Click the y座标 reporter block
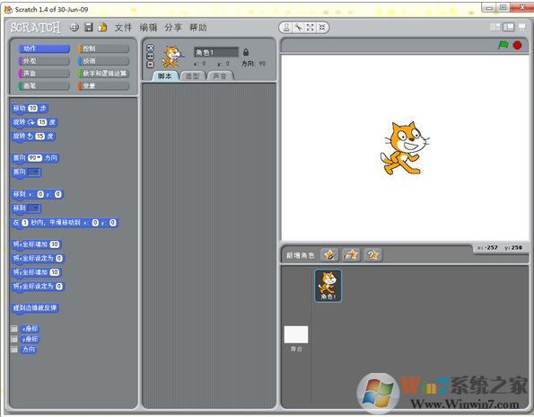 [30, 339]
